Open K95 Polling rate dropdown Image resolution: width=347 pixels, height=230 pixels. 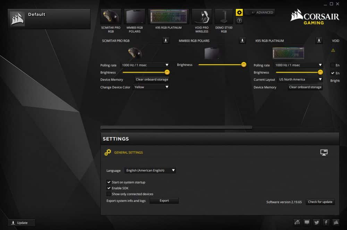298,65
